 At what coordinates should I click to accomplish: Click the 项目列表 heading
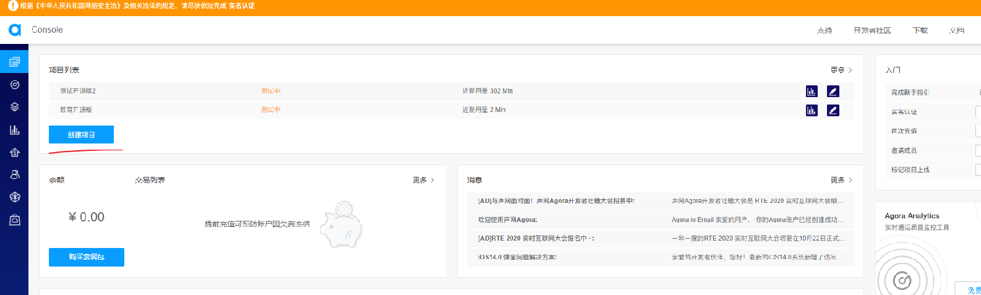[64, 70]
